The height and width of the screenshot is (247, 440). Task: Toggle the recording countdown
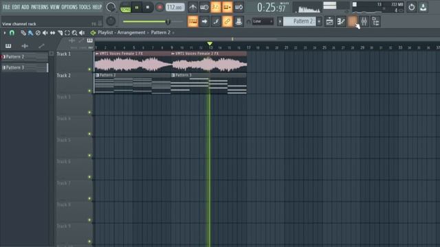(215, 8)
